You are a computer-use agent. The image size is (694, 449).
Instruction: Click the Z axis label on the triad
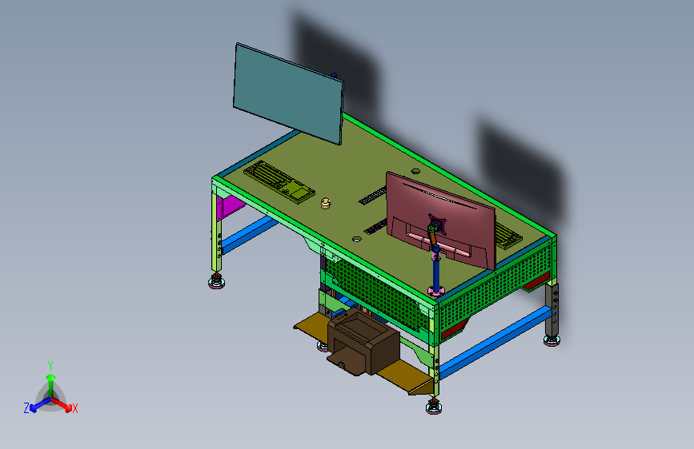click(x=26, y=408)
